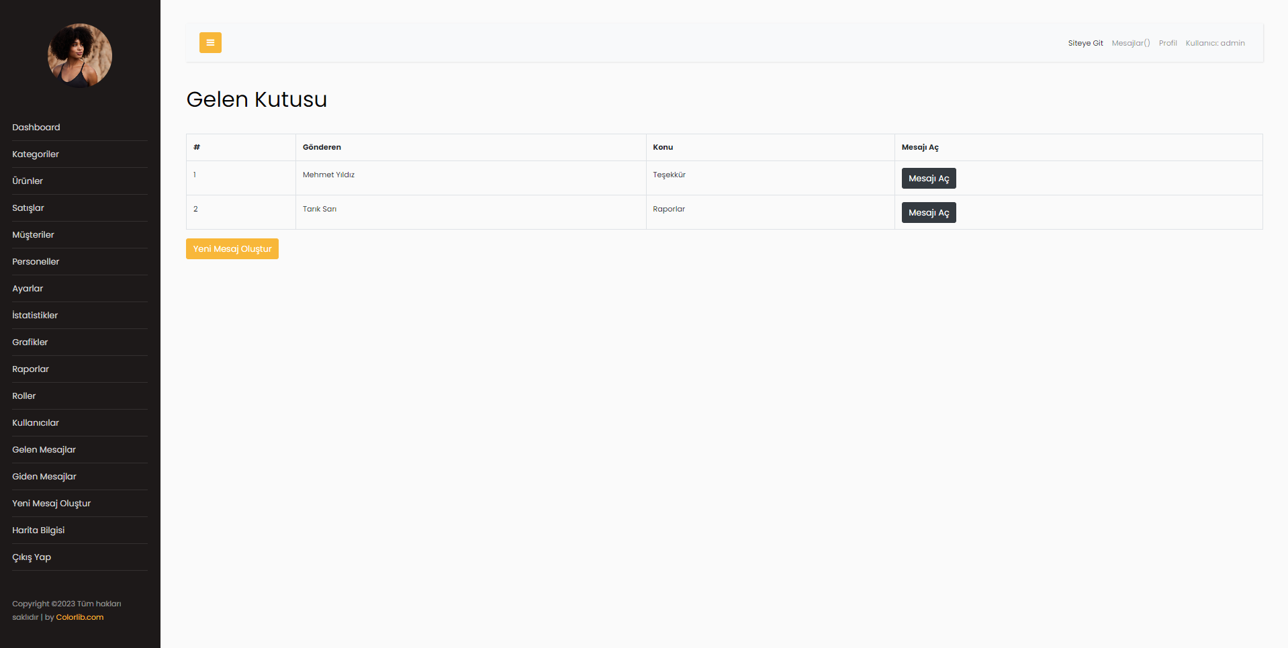The width and height of the screenshot is (1288, 648).
Task: Log out via Çıkış Yap
Action: point(32,557)
